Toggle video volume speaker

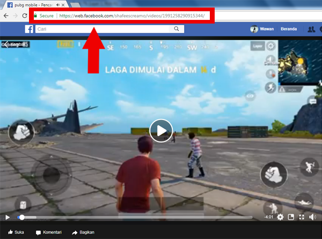point(312,217)
